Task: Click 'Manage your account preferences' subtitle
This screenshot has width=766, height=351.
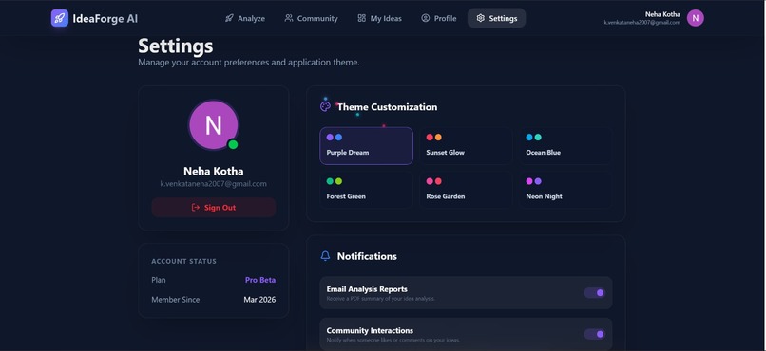Action: coord(249,63)
